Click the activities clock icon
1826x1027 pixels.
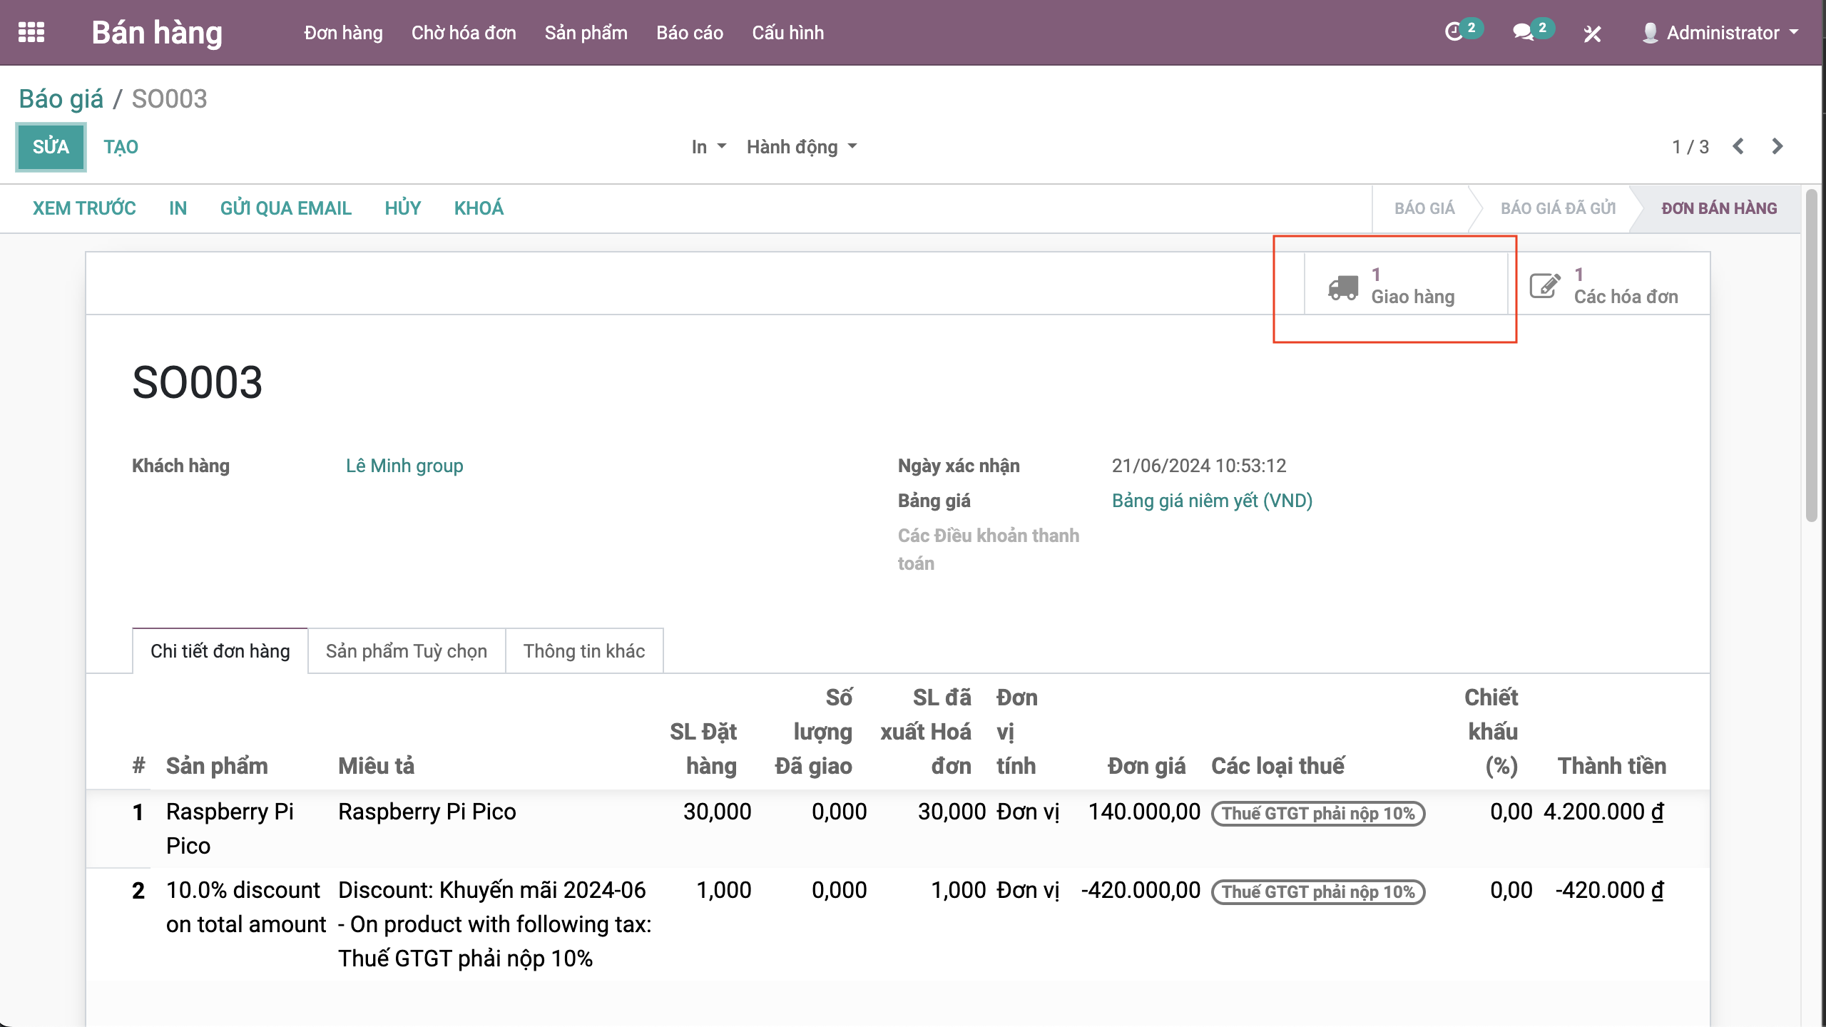pyautogui.click(x=1453, y=33)
